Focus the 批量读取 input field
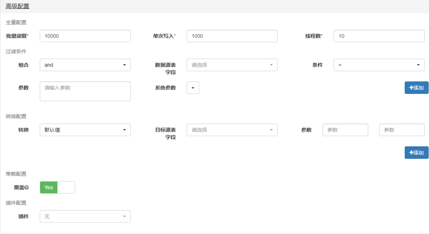The width and height of the screenshot is (429, 234). pyautogui.click(x=85, y=36)
